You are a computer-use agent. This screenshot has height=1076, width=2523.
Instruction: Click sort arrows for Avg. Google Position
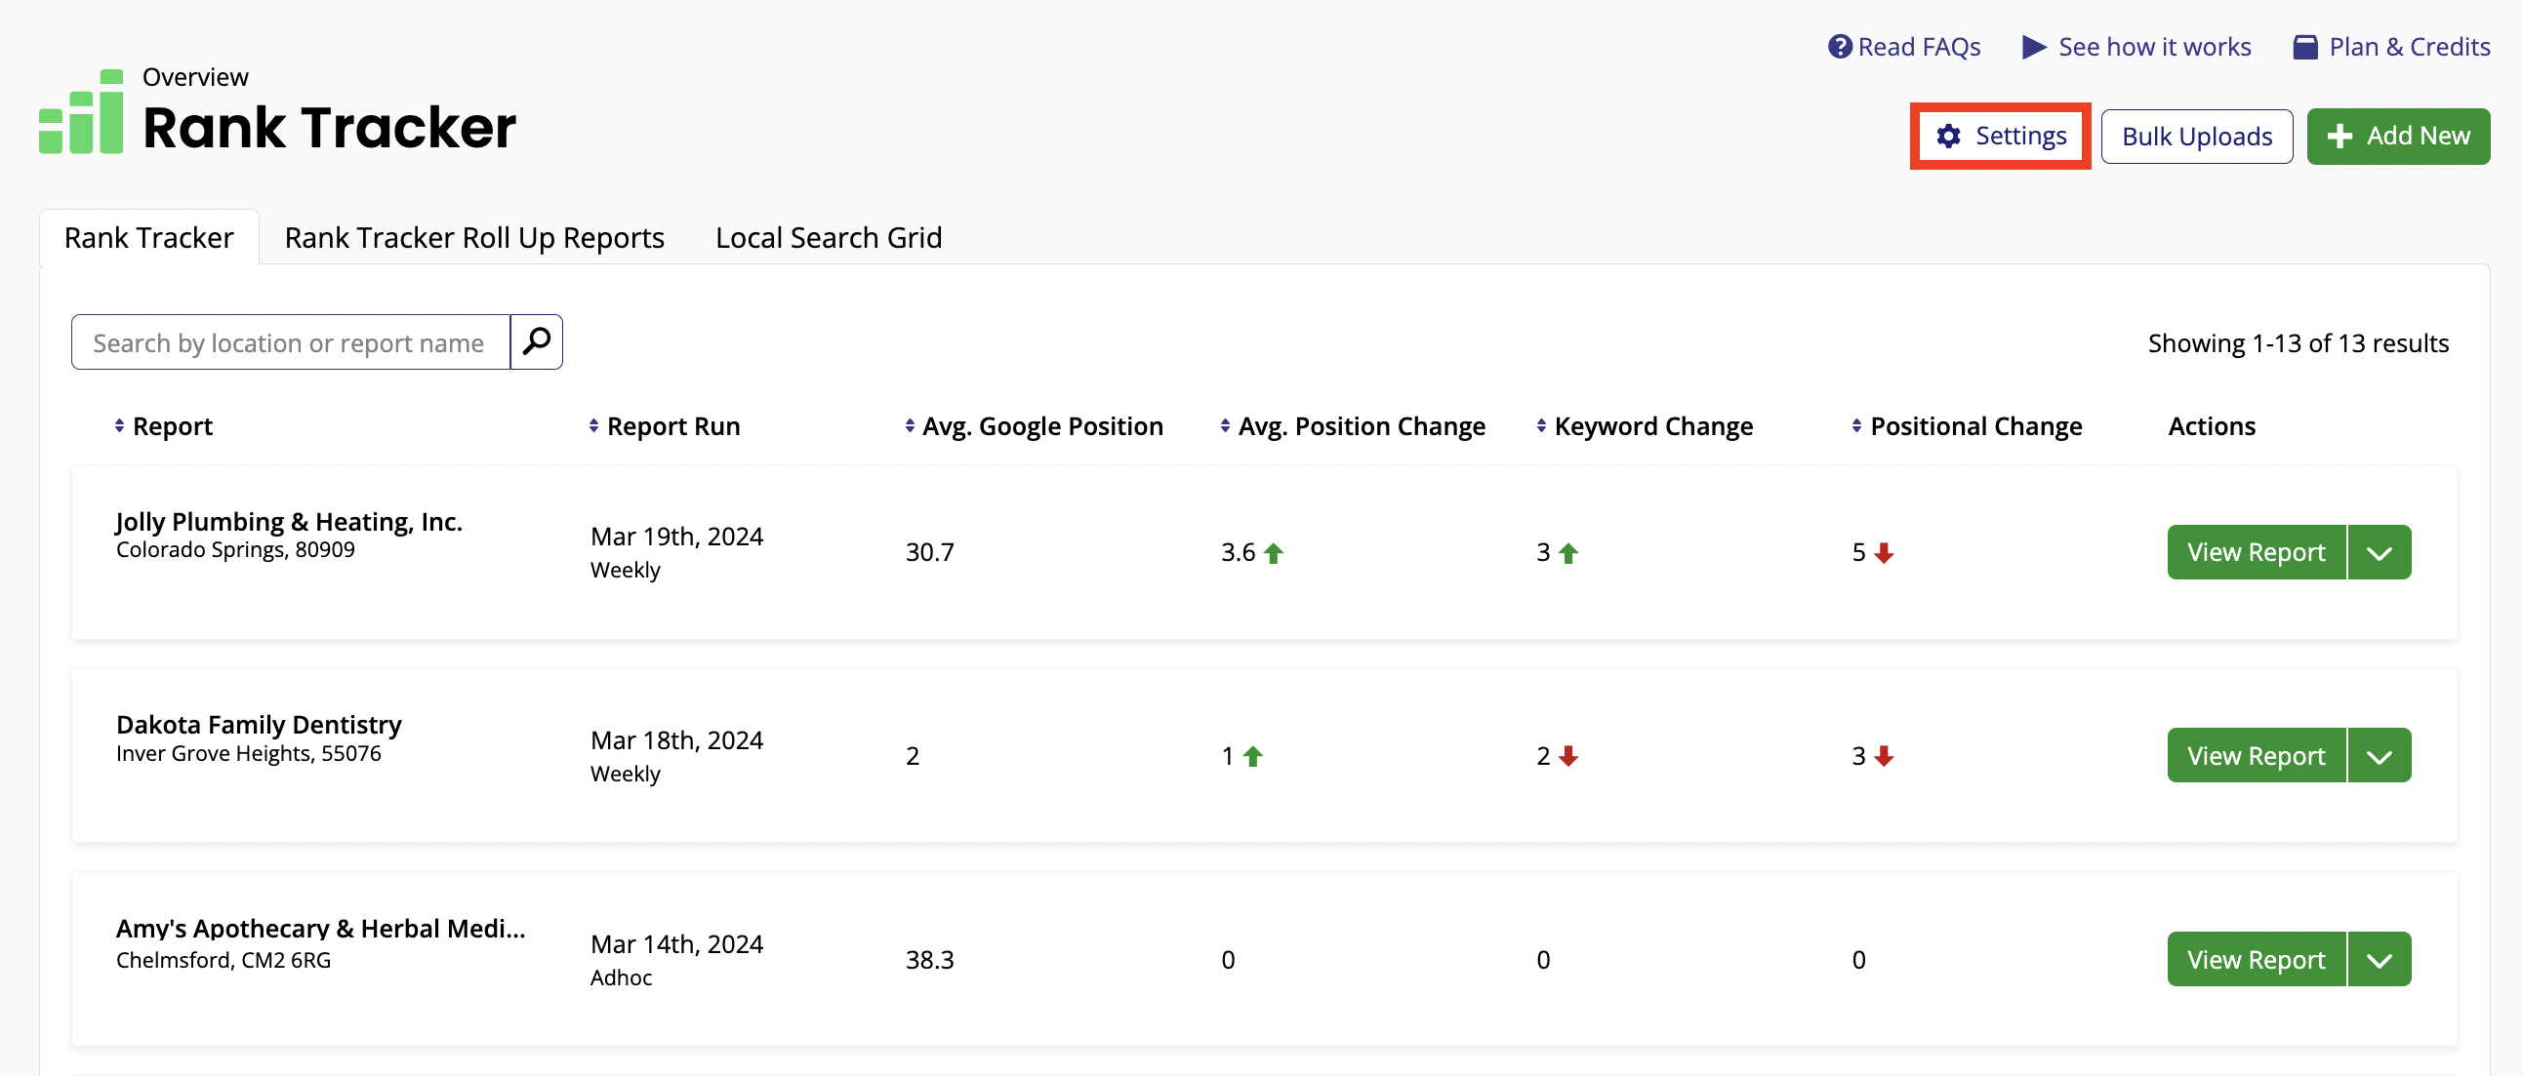(x=910, y=426)
